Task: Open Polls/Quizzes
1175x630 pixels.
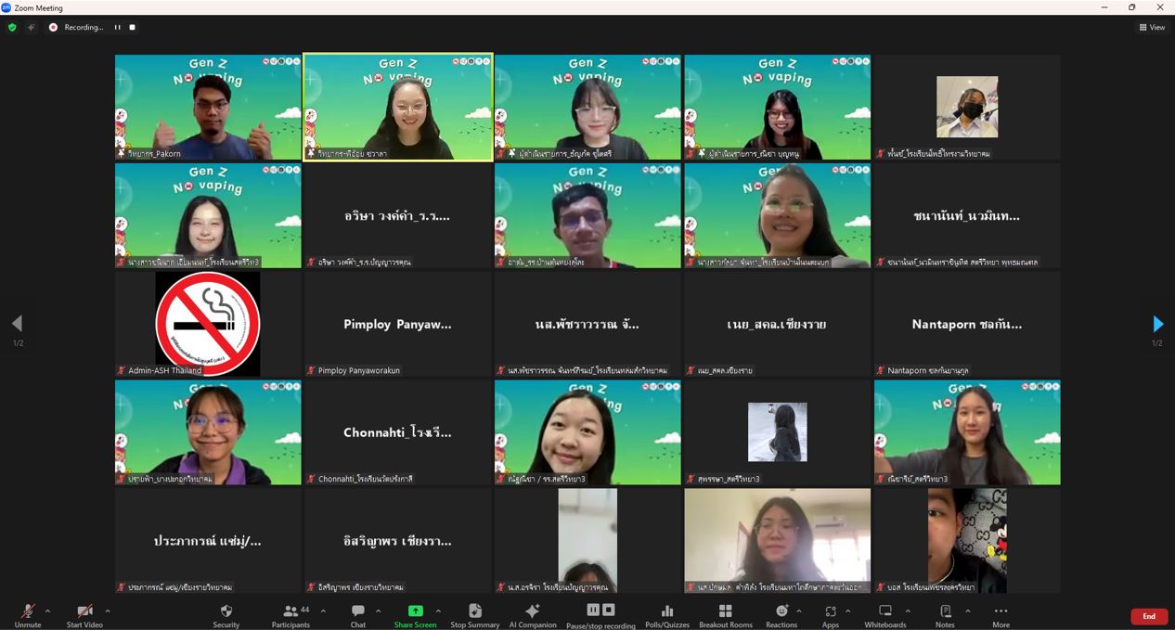Action: (666, 611)
